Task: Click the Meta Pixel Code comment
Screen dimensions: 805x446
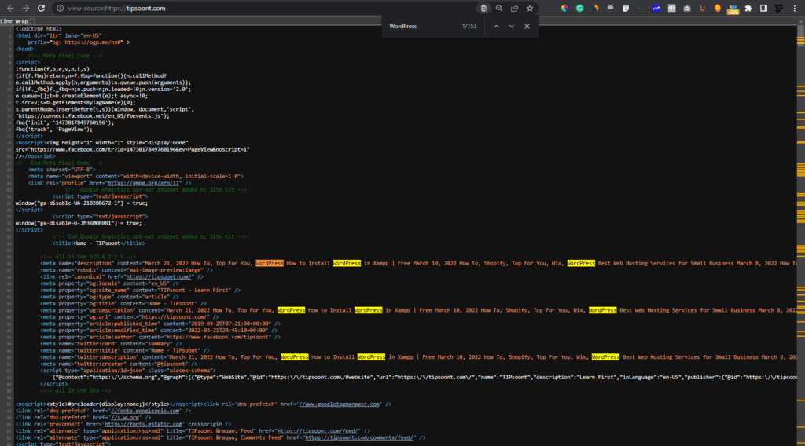Action: [x=64, y=56]
